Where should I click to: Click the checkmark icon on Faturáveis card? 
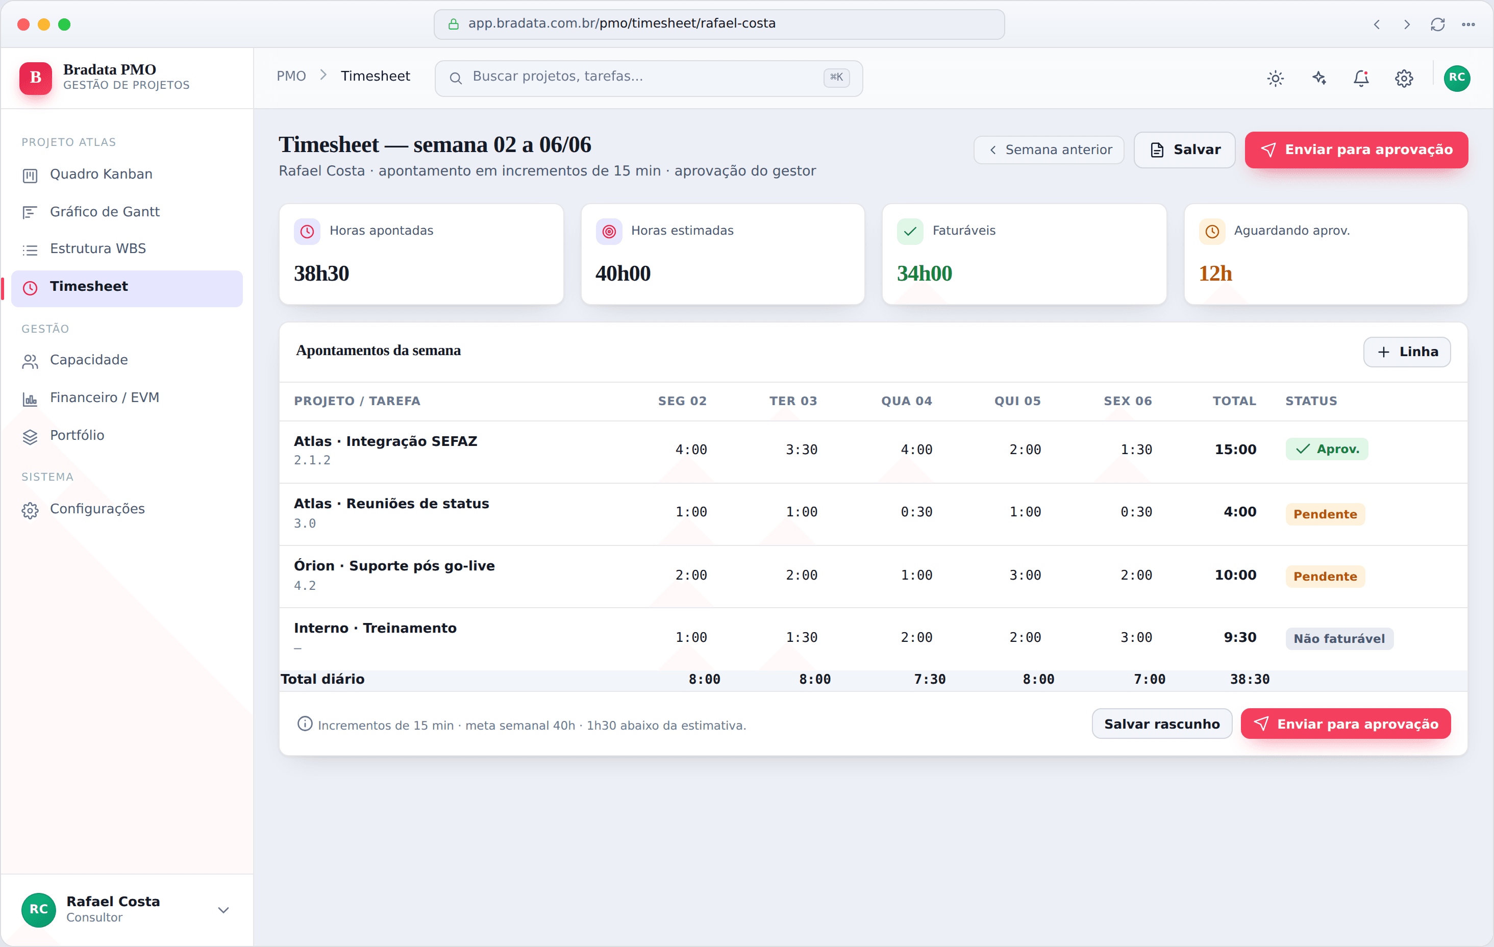[x=910, y=232]
